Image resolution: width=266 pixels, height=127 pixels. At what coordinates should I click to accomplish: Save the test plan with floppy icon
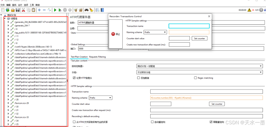pyautogui.click(x=18, y=10)
